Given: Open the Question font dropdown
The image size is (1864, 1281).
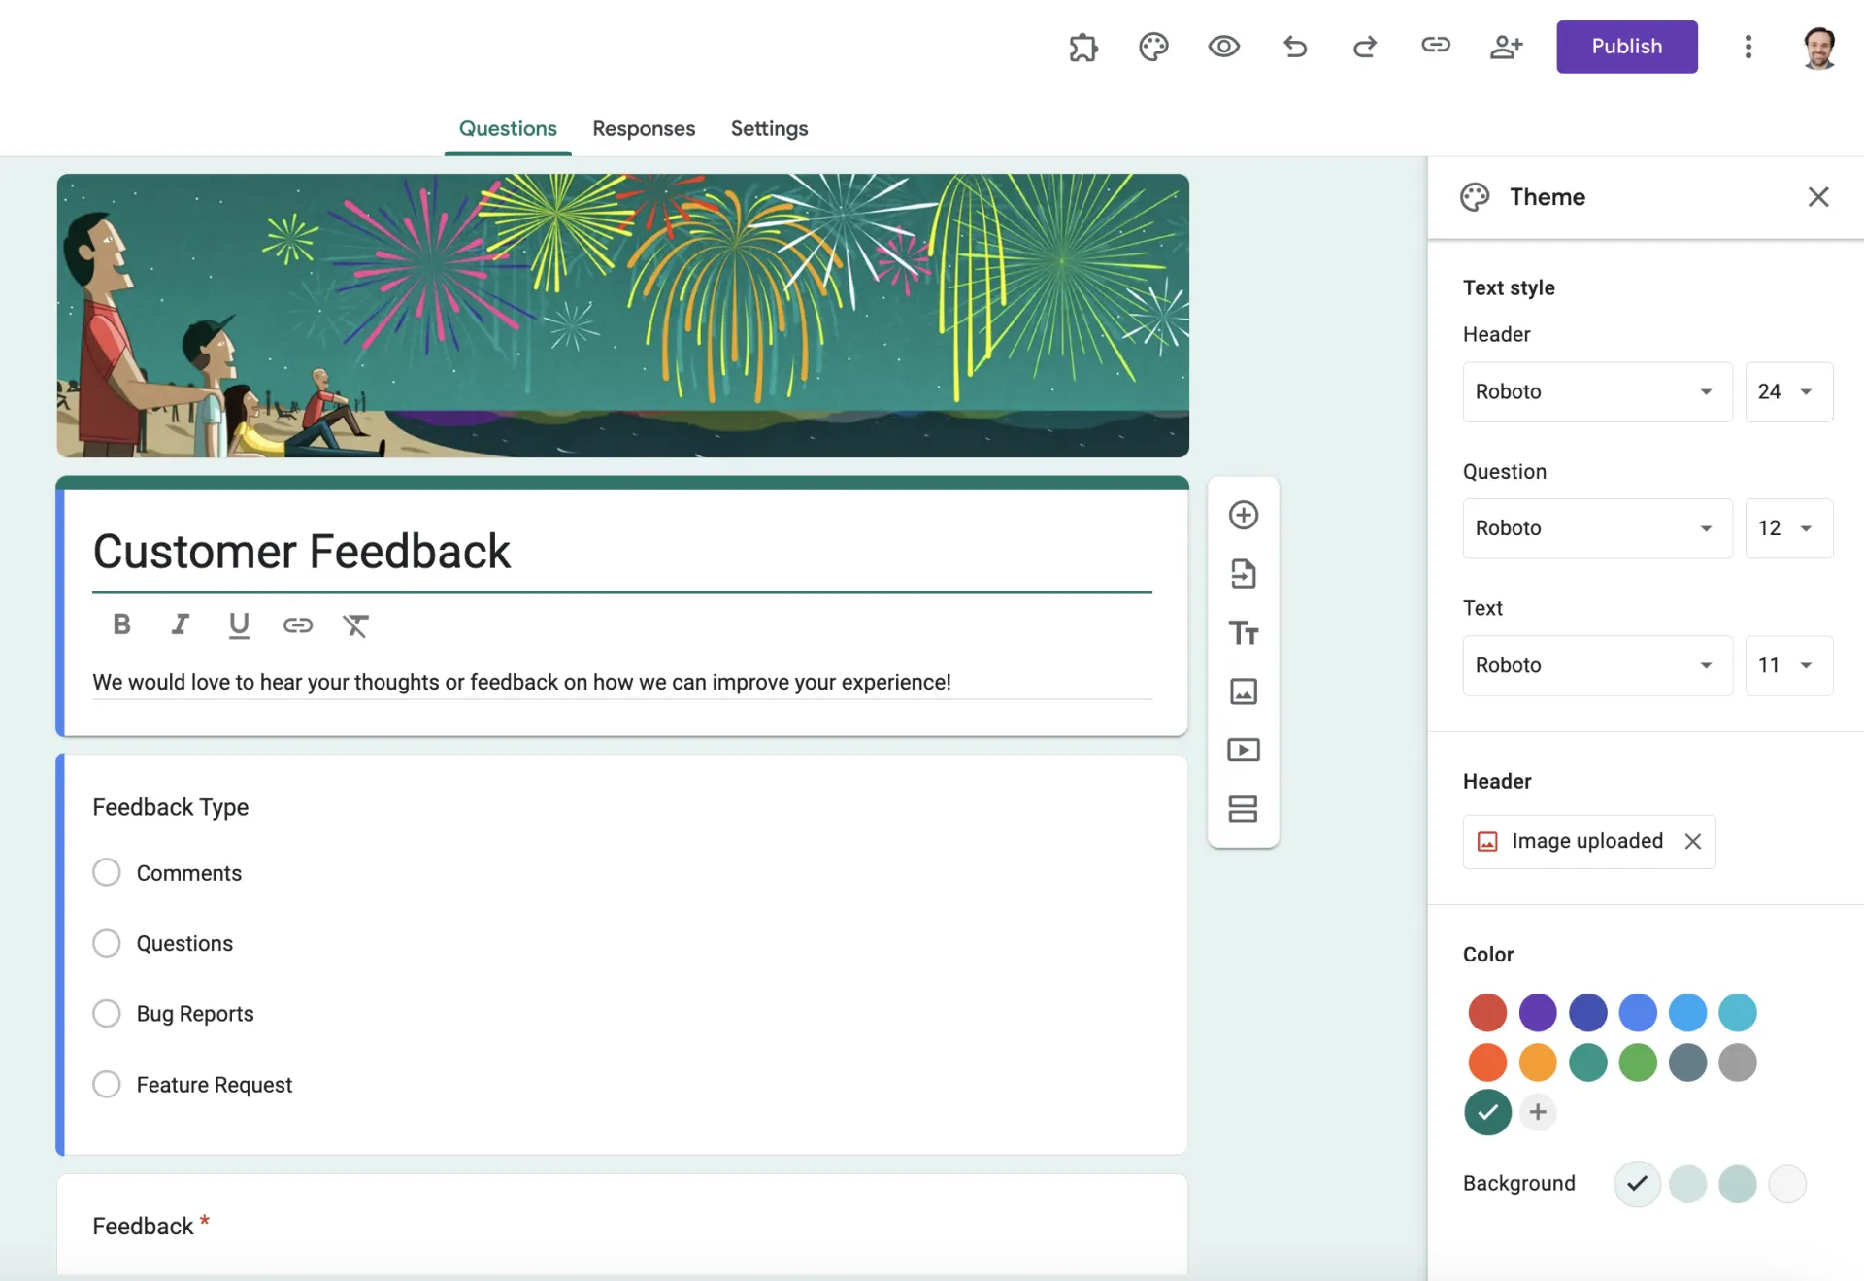Looking at the screenshot, I should [1597, 528].
